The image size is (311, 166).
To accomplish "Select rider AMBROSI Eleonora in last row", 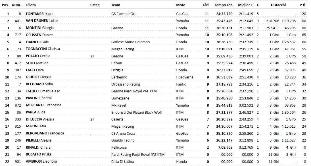I will point(41,161).
